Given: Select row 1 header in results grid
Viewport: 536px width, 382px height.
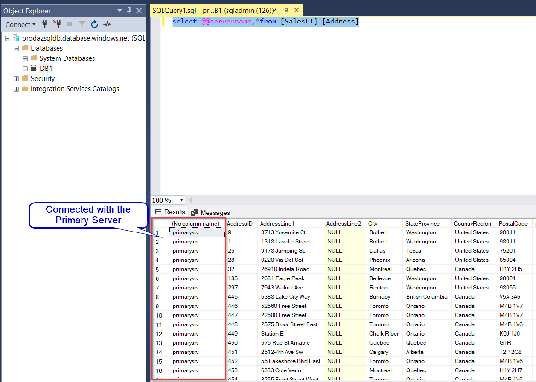Looking at the screenshot, I should coord(161,233).
